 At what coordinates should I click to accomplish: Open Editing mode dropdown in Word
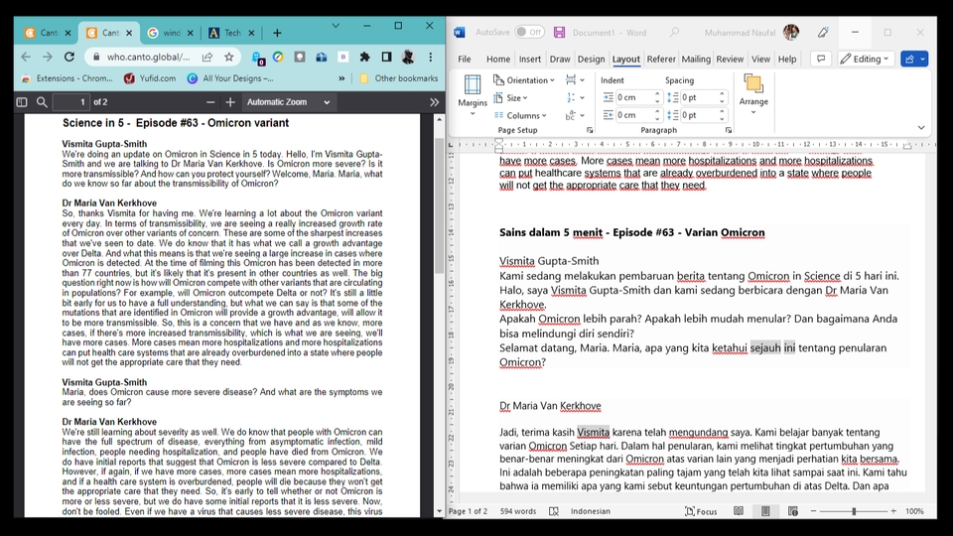[x=865, y=59]
